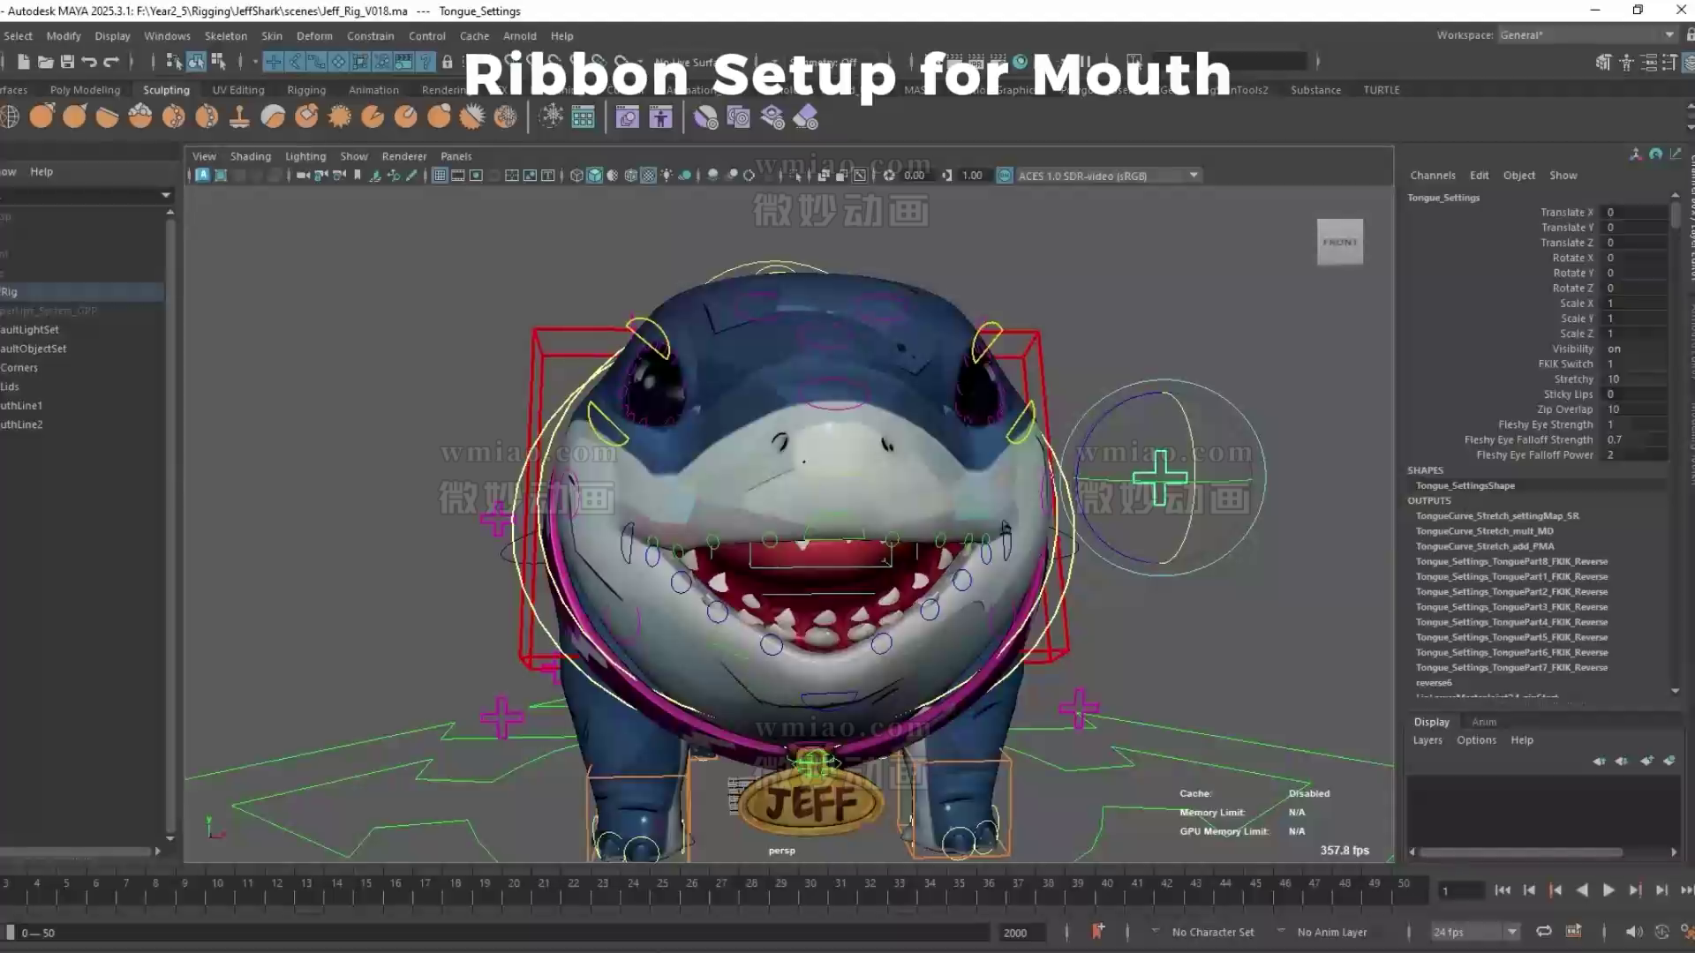Open the Deform menu
1695x953 pixels.
tap(314, 36)
